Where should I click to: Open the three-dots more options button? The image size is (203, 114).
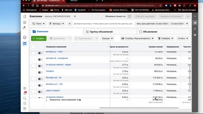(x=188, y=16)
